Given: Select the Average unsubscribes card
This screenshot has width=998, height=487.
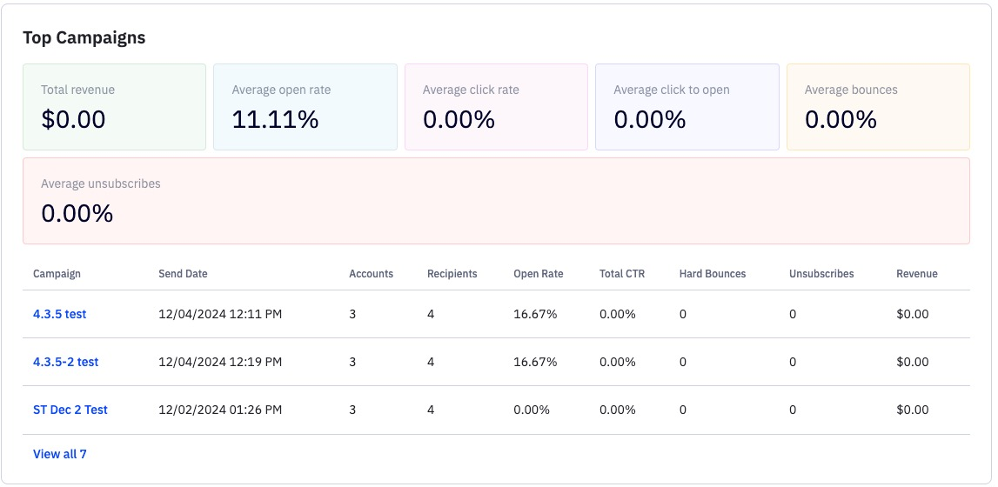Looking at the screenshot, I should click(496, 201).
